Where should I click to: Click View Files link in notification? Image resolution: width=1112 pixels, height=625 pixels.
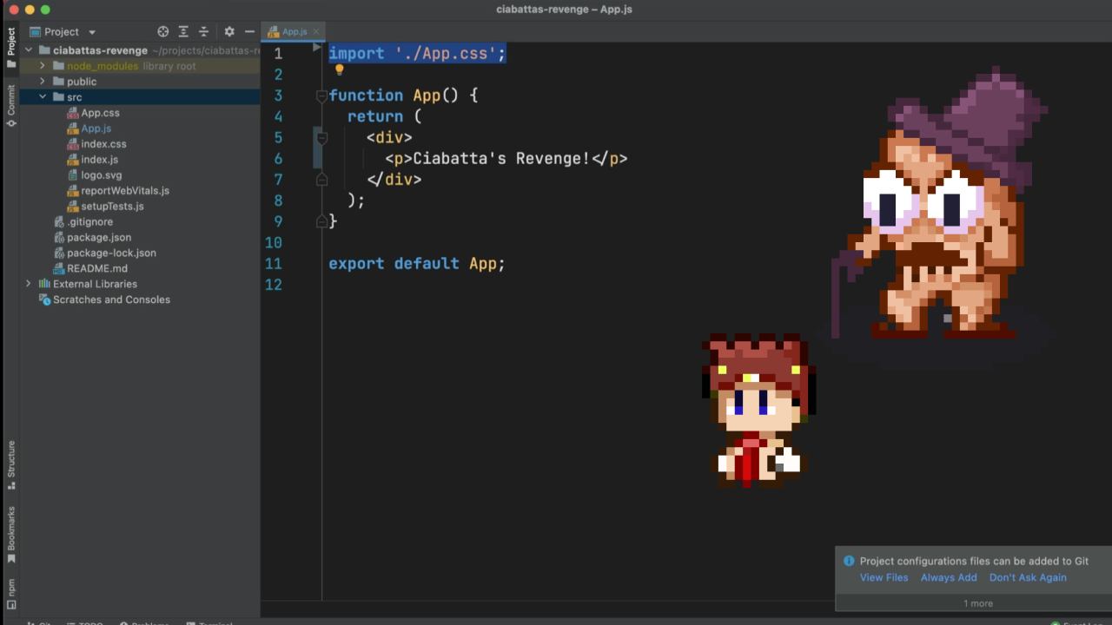[884, 577]
